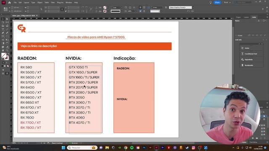Select the Rectangle Frame tool
Screen dimensions: 269x151
tap(3, 36)
